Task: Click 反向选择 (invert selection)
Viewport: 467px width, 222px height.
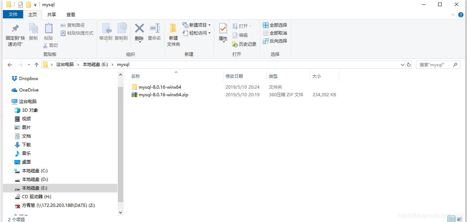Action: [275, 41]
